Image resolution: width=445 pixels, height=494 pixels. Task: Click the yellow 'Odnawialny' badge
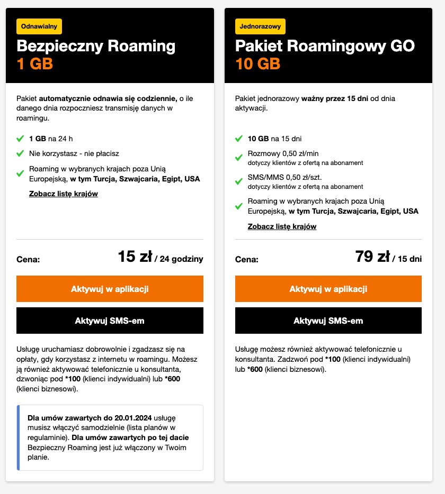39,26
